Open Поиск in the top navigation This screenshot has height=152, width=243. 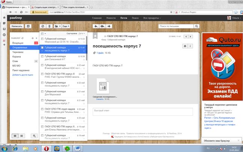point(135,18)
